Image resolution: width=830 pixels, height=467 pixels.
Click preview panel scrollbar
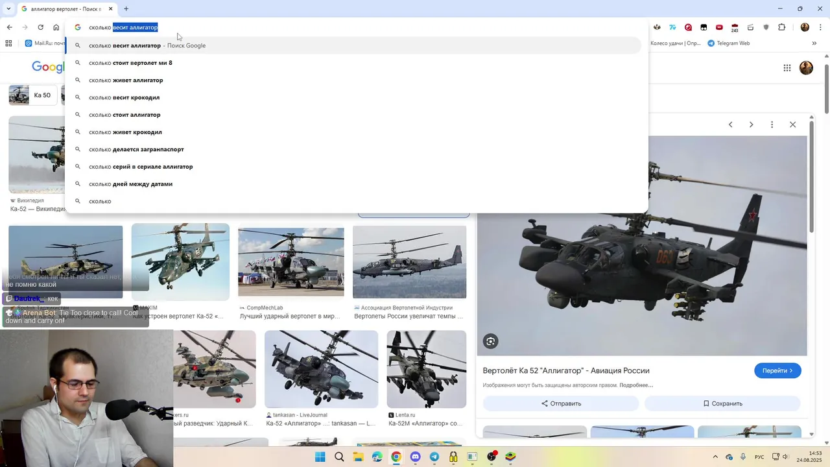(811, 175)
